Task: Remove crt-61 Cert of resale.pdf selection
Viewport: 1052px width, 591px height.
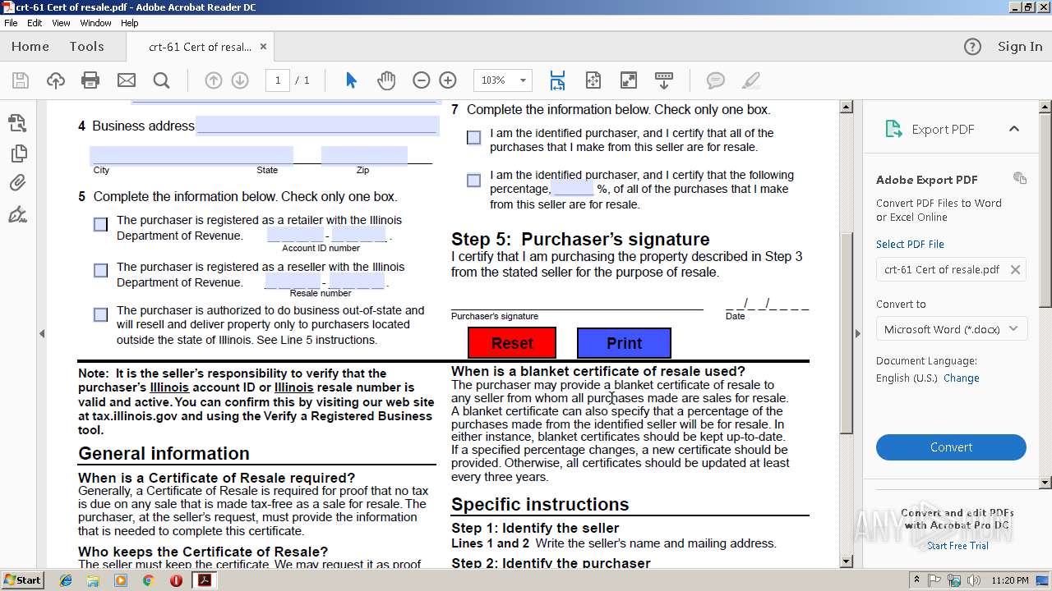Action: coord(1015,269)
